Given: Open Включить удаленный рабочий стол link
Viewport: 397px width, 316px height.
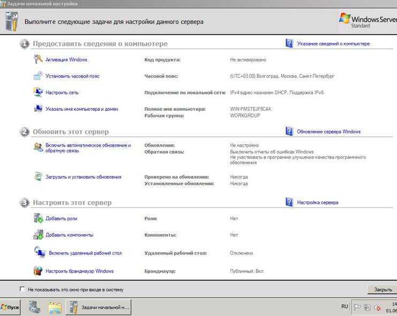Looking at the screenshot, I should 85,253.
